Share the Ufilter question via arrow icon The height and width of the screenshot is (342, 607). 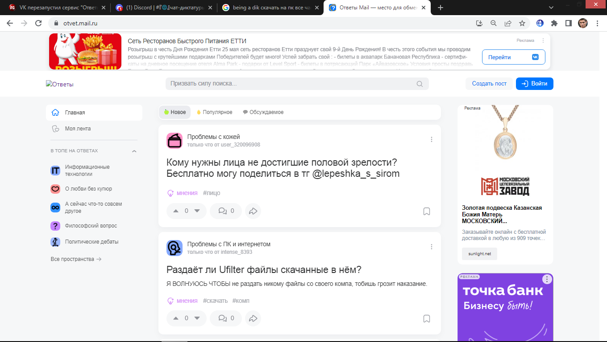pos(253,318)
